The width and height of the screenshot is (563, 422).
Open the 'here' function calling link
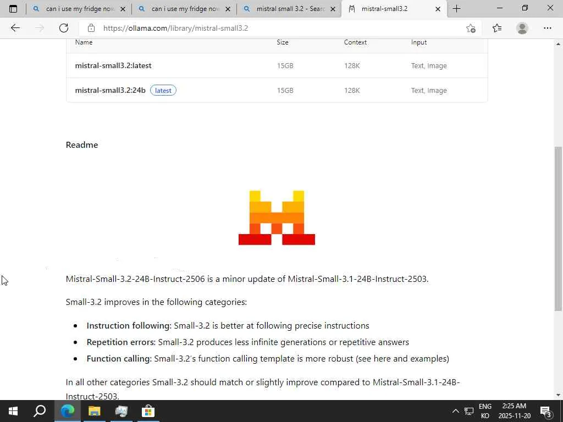382,358
